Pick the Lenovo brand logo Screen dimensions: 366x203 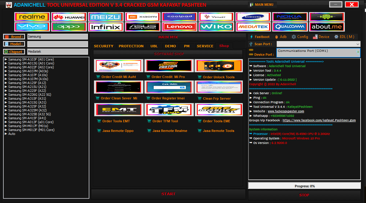[179, 27]
